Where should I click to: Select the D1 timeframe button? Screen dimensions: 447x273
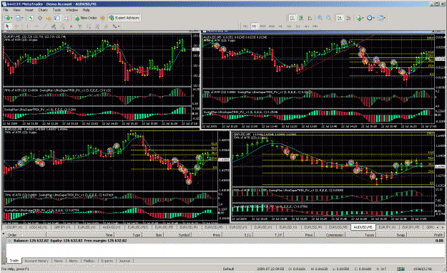pyautogui.click(x=298, y=27)
